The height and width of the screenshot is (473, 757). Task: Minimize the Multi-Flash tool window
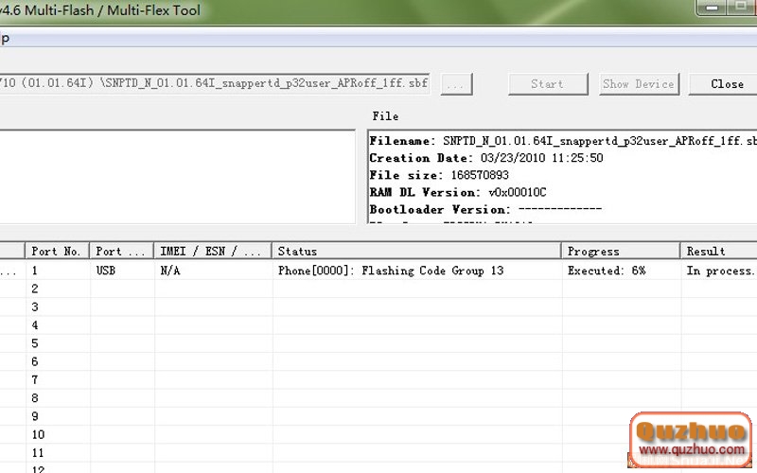pyautogui.click(x=713, y=8)
